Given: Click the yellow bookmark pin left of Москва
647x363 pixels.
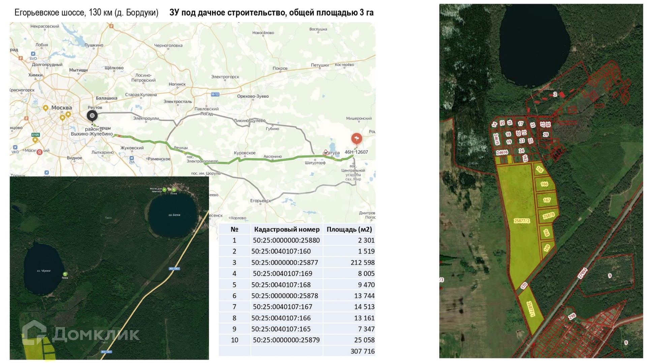Looking at the screenshot, I should pyautogui.click(x=45, y=108).
